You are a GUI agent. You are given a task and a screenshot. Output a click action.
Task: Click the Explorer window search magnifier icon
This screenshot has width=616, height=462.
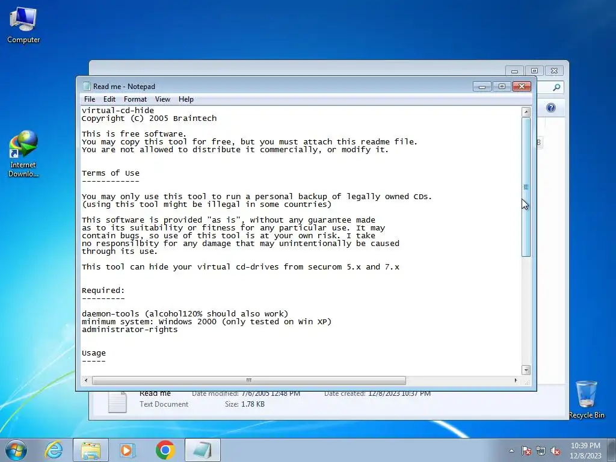click(556, 87)
